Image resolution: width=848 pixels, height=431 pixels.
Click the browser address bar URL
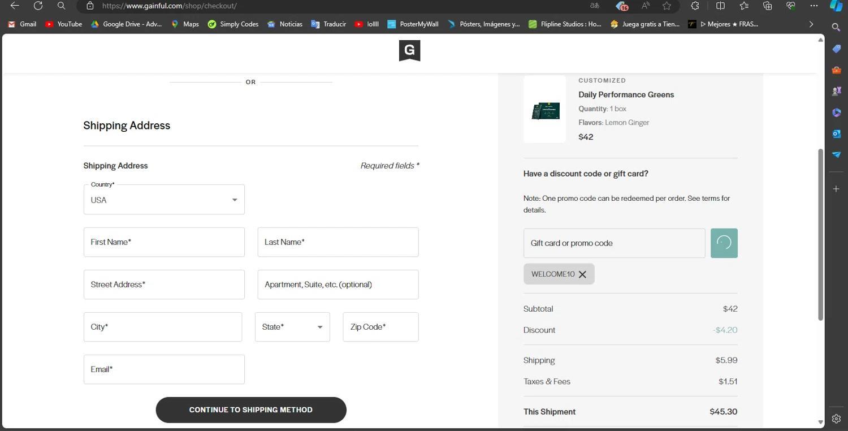tap(169, 6)
